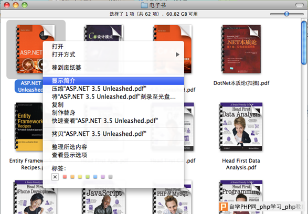Choose 制作替身 menu item
The width and height of the screenshot is (308, 214).
(x=113, y=113)
